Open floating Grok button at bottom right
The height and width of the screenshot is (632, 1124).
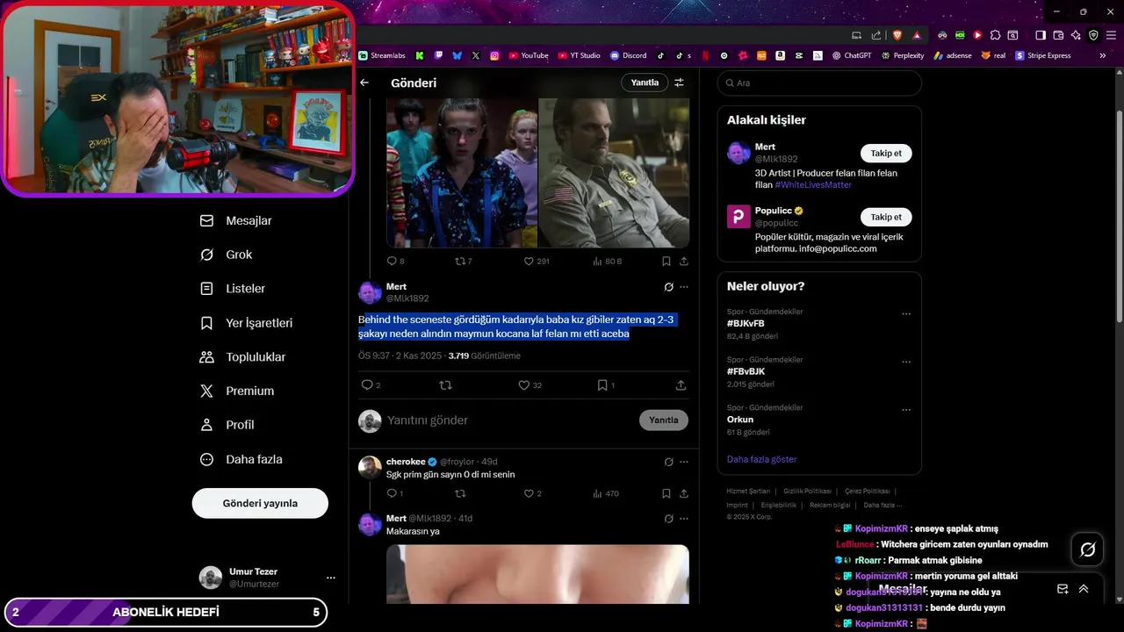(1087, 549)
